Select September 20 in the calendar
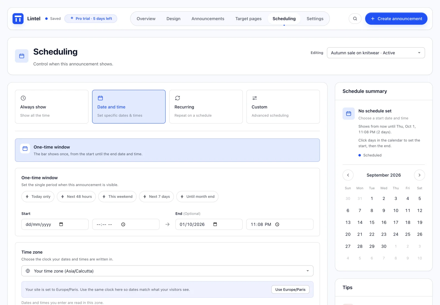440x305 pixels. click(348, 234)
